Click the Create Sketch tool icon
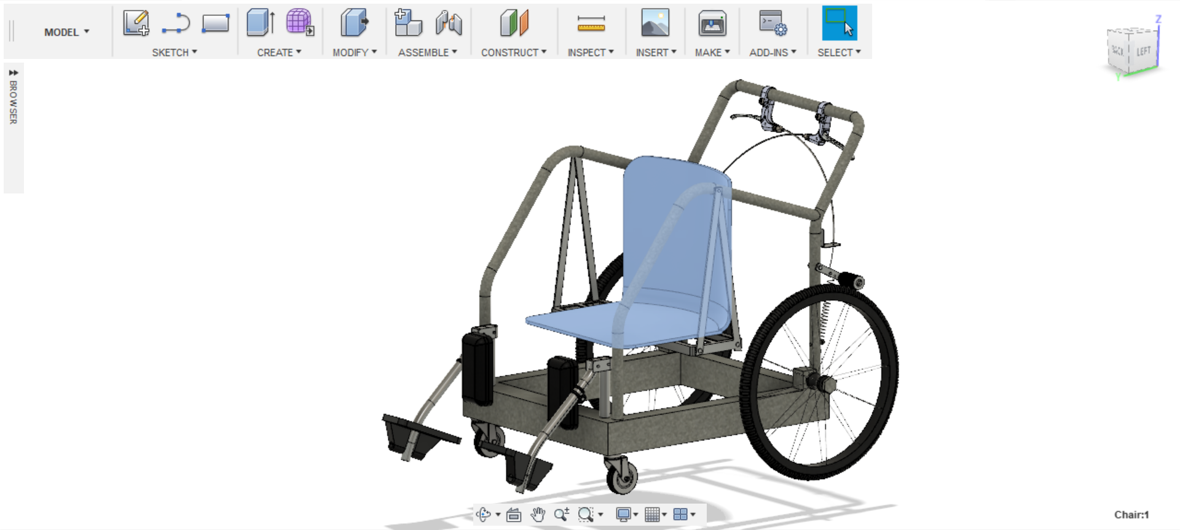Image resolution: width=1180 pixels, height=530 pixels. click(x=136, y=23)
